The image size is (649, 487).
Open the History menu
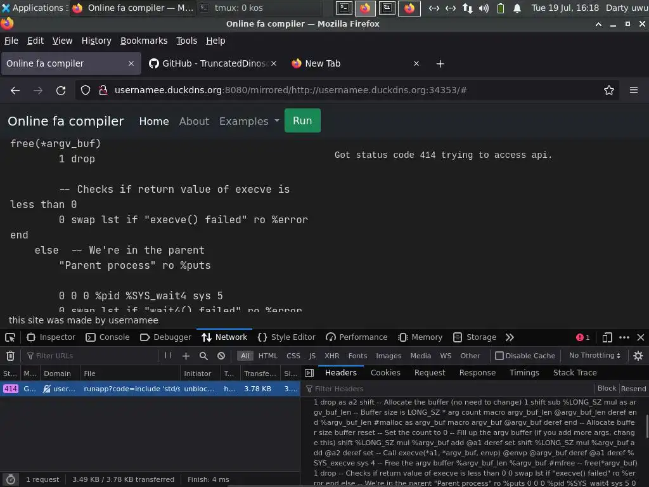pos(96,41)
